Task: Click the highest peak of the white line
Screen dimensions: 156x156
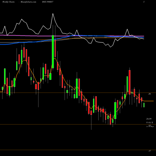Action: tap(53, 14)
